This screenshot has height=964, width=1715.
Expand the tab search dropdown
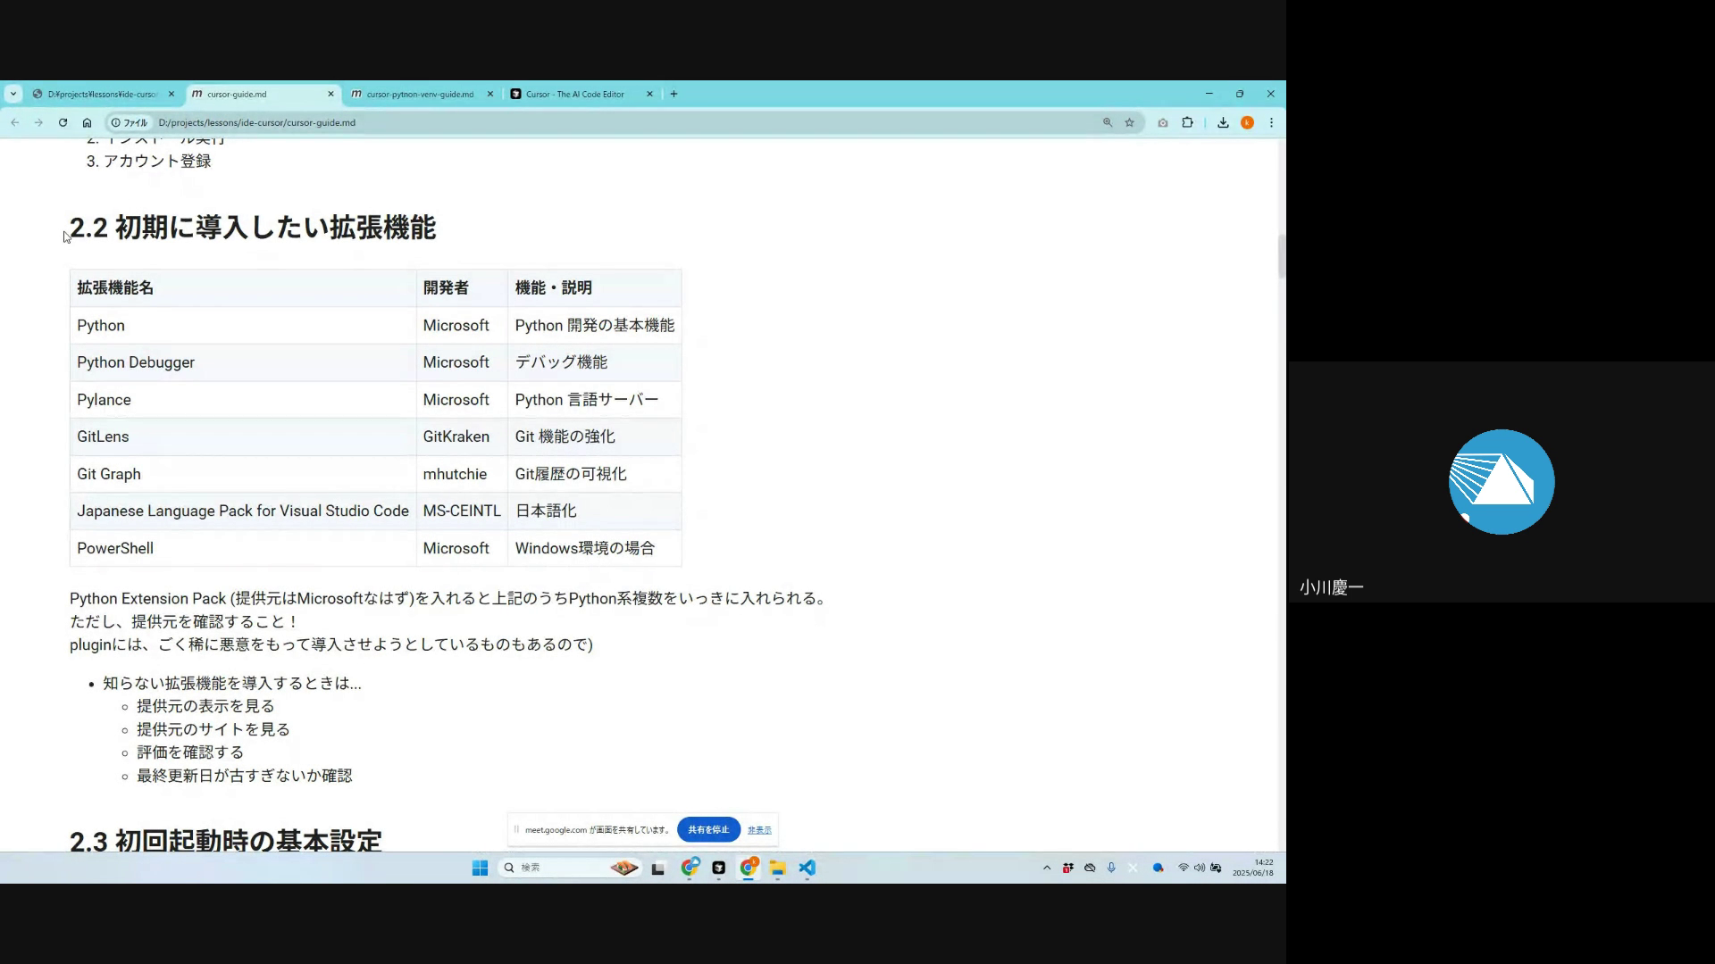tap(13, 94)
